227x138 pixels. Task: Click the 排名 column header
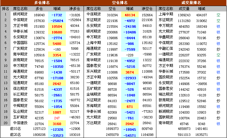(5, 9)
